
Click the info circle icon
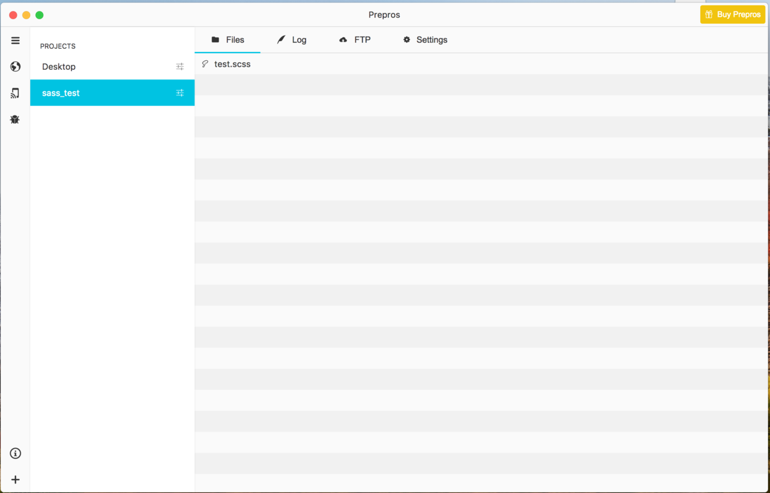tap(15, 453)
